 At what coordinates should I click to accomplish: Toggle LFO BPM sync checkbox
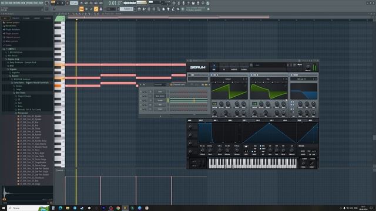point(260,146)
